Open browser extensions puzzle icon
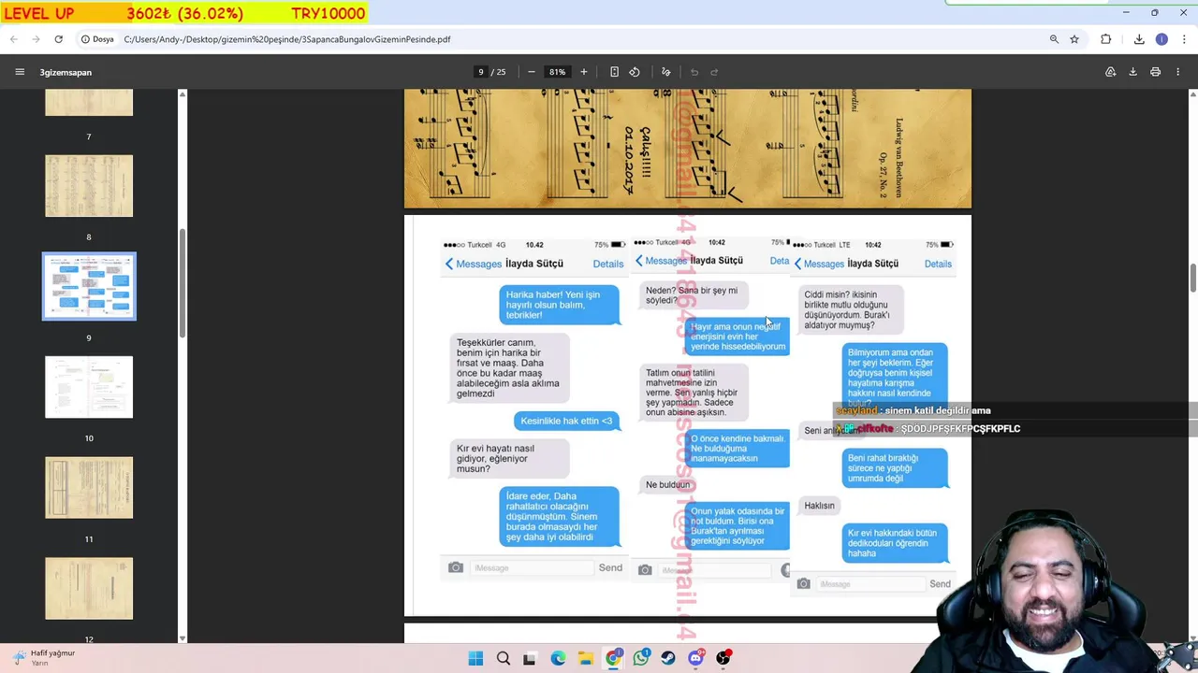The image size is (1198, 673). tap(1106, 39)
